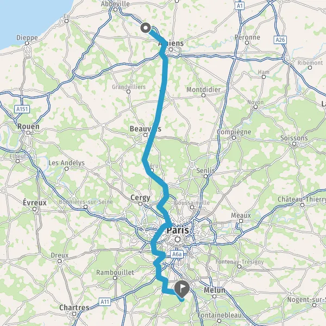This screenshot has height=326, width=326.
Task: Click the Dieppe coastal town label
Action: click(27, 38)
